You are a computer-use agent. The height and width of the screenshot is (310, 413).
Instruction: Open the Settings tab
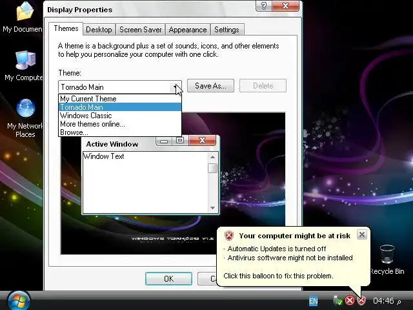pos(227,30)
